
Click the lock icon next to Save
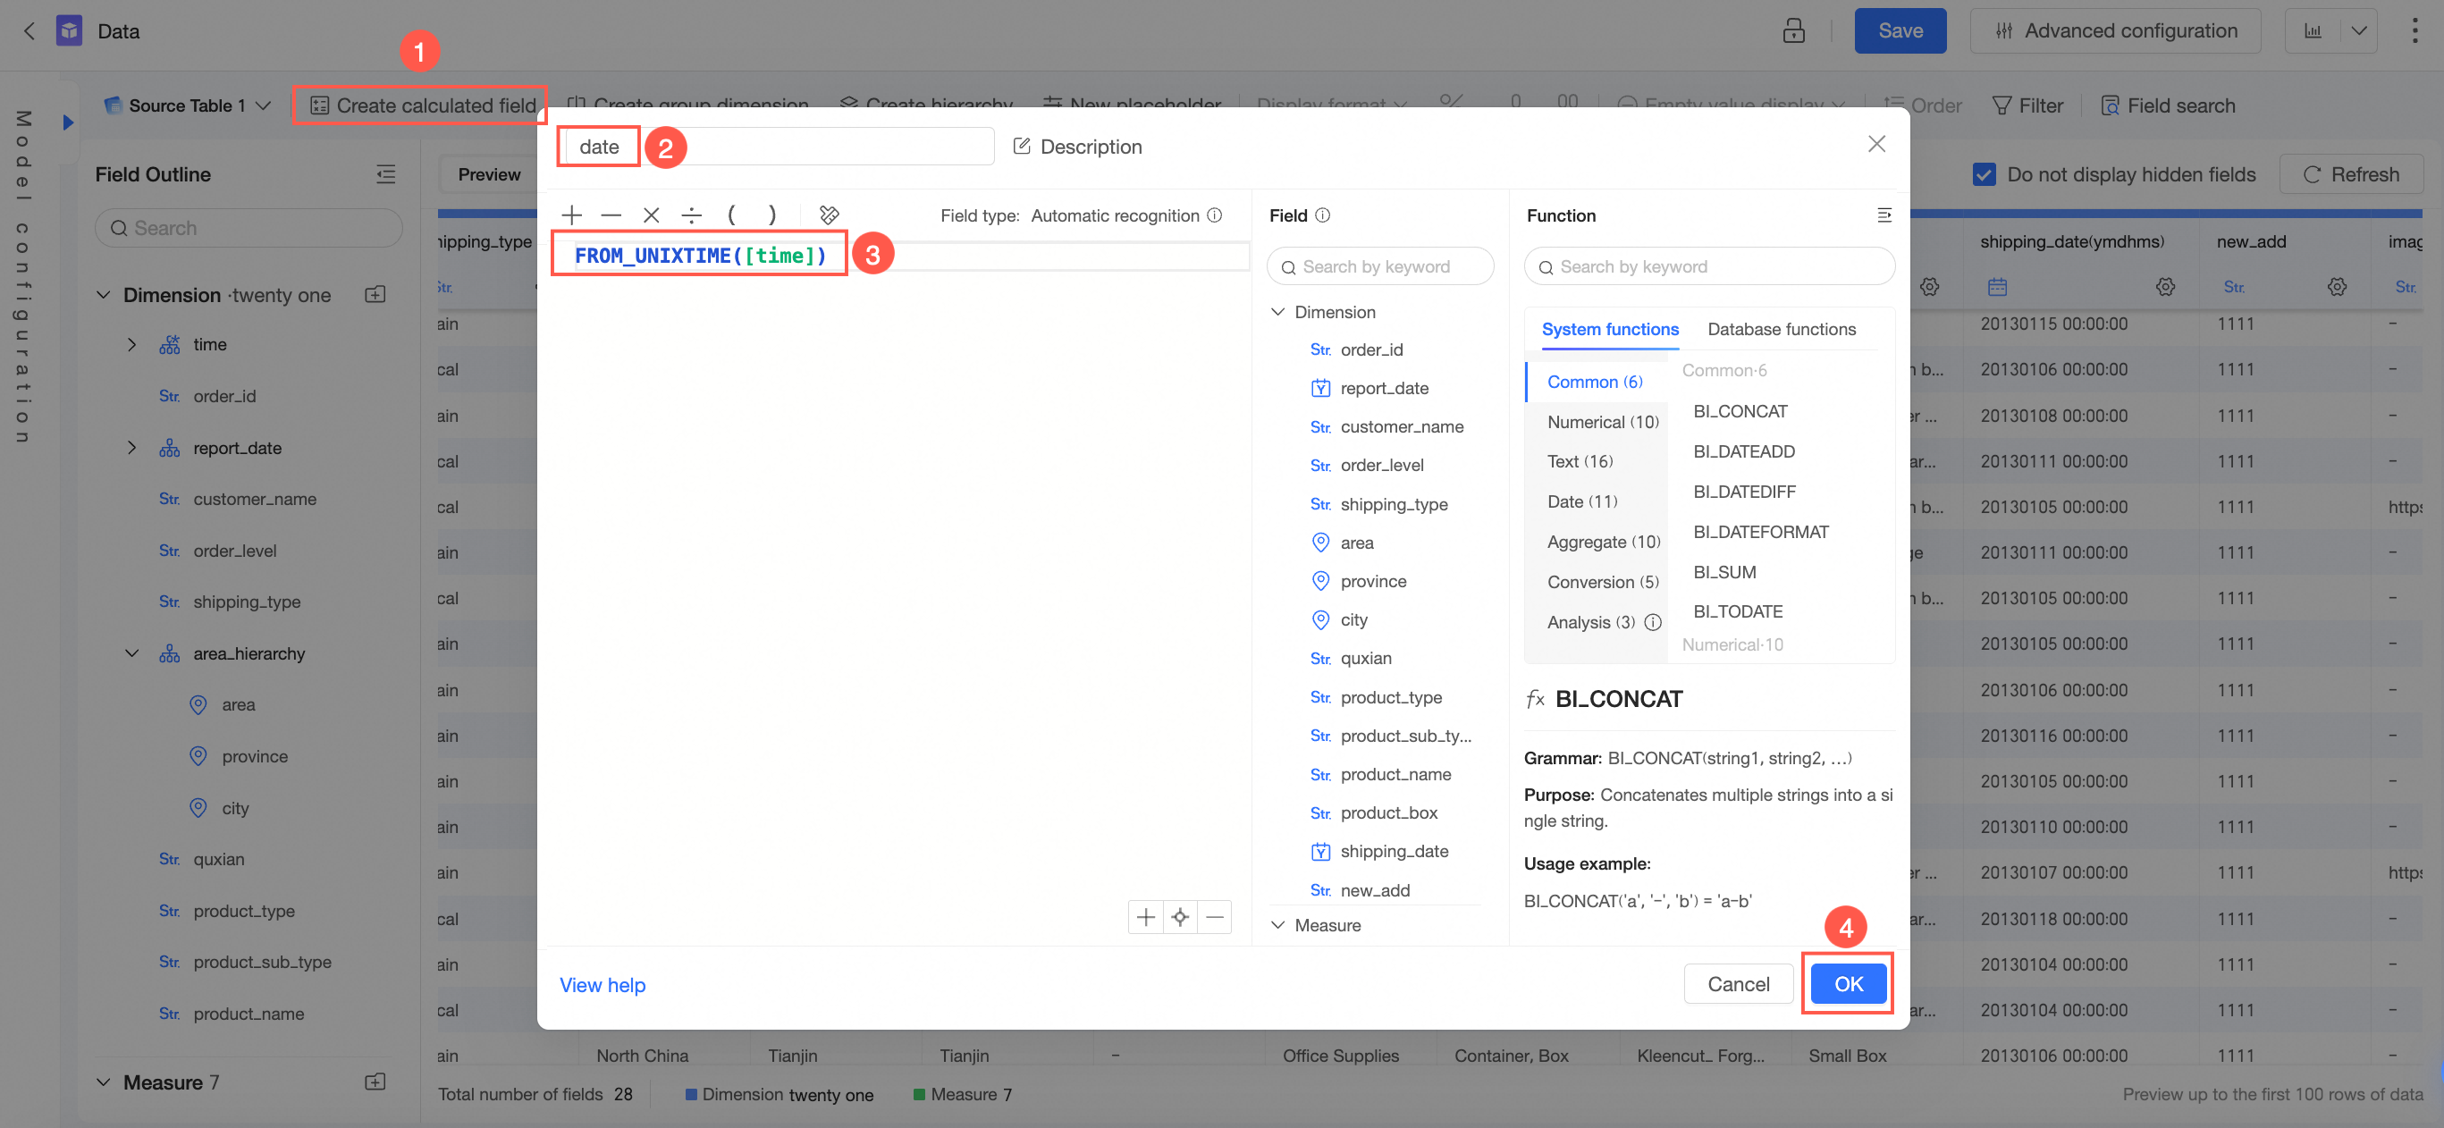pyautogui.click(x=1793, y=31)
